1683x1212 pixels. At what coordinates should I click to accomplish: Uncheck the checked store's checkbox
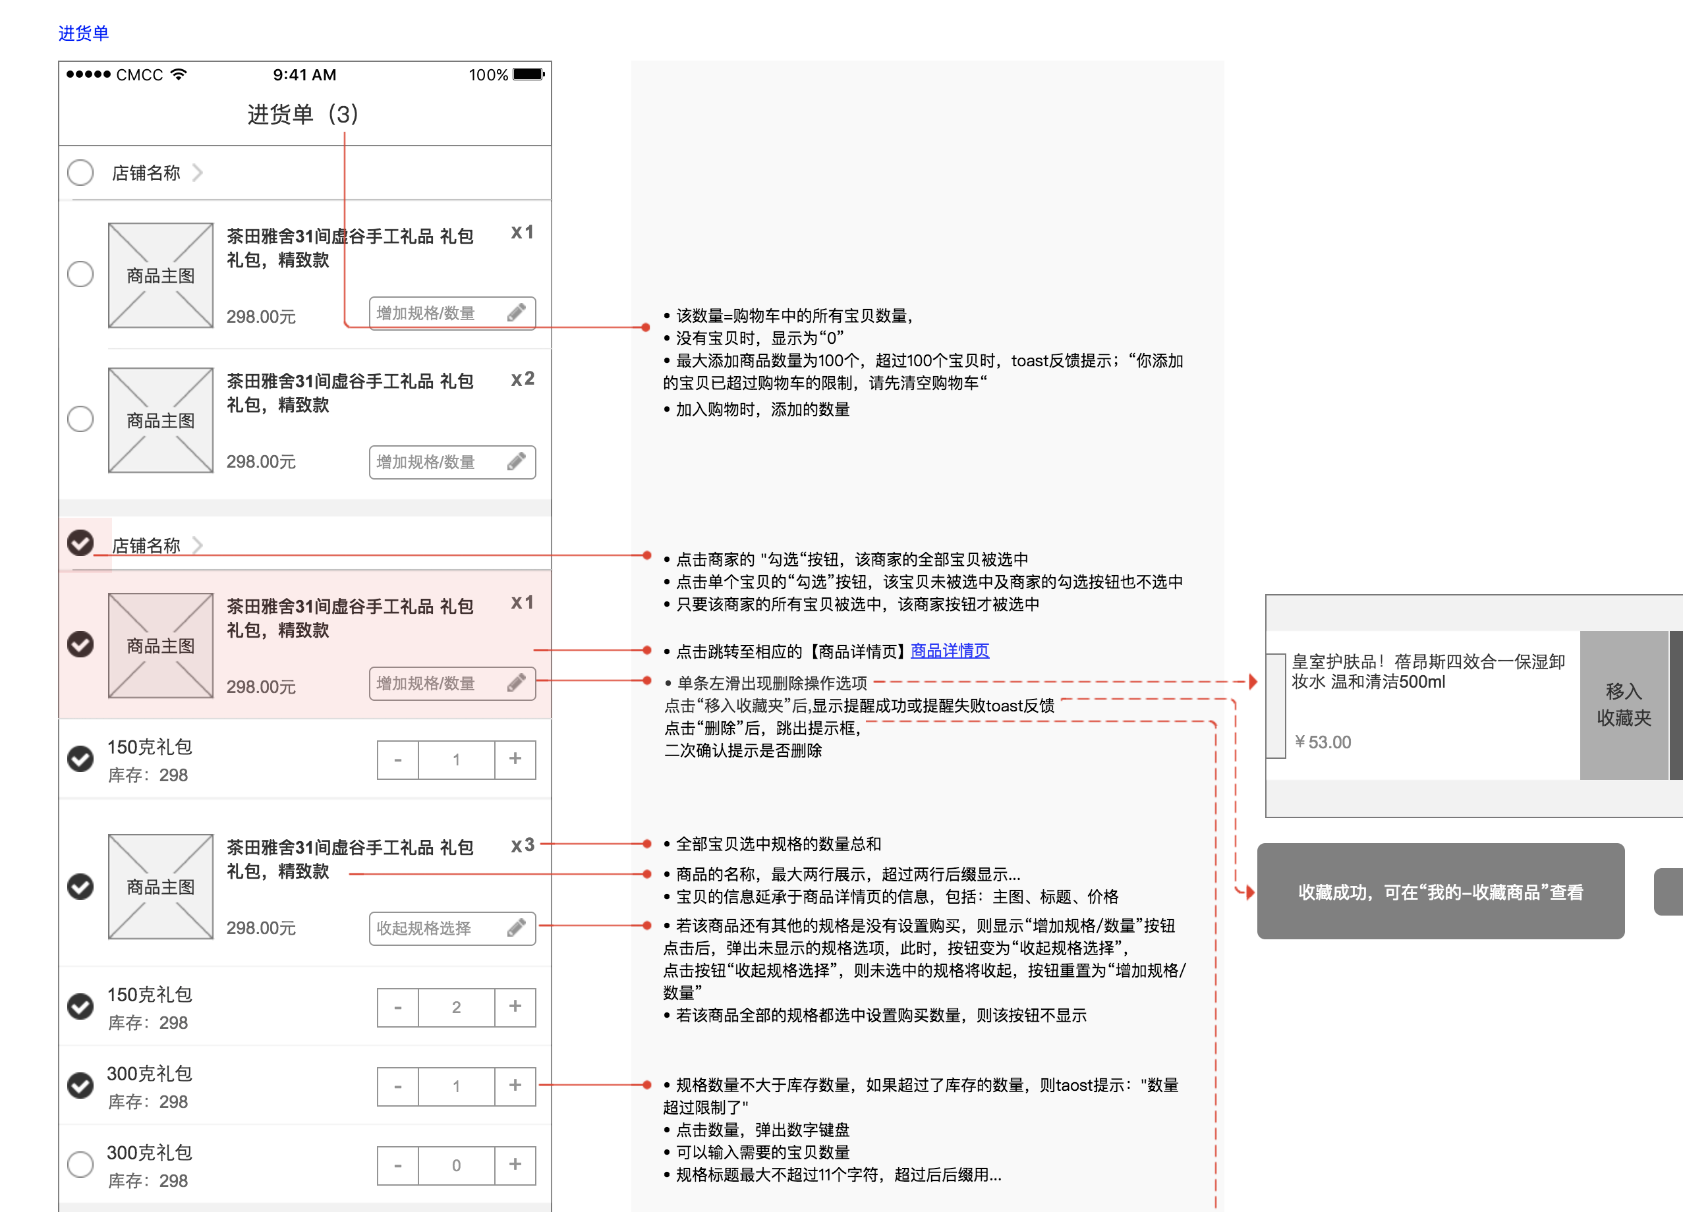click(x=80, y=543)
